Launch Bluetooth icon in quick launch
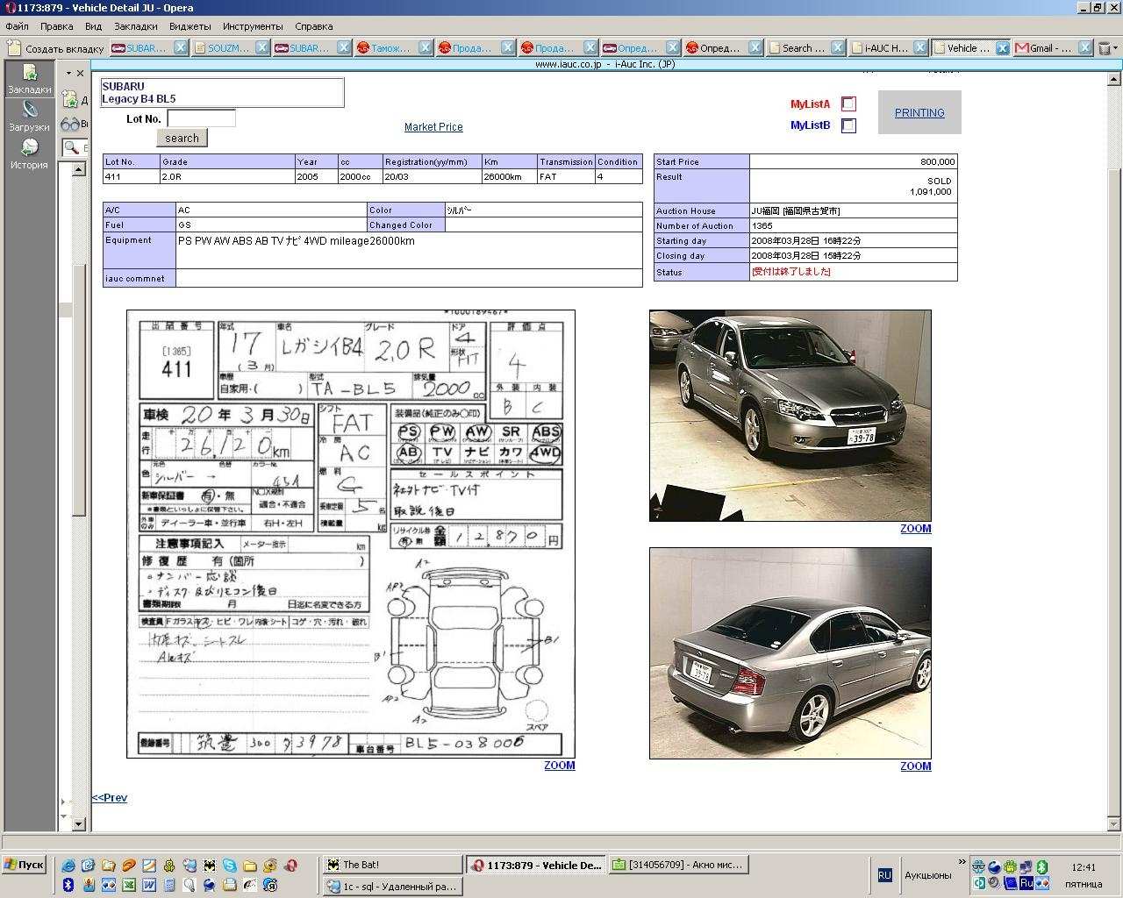The image size is (1123, 898). point(68,886)
